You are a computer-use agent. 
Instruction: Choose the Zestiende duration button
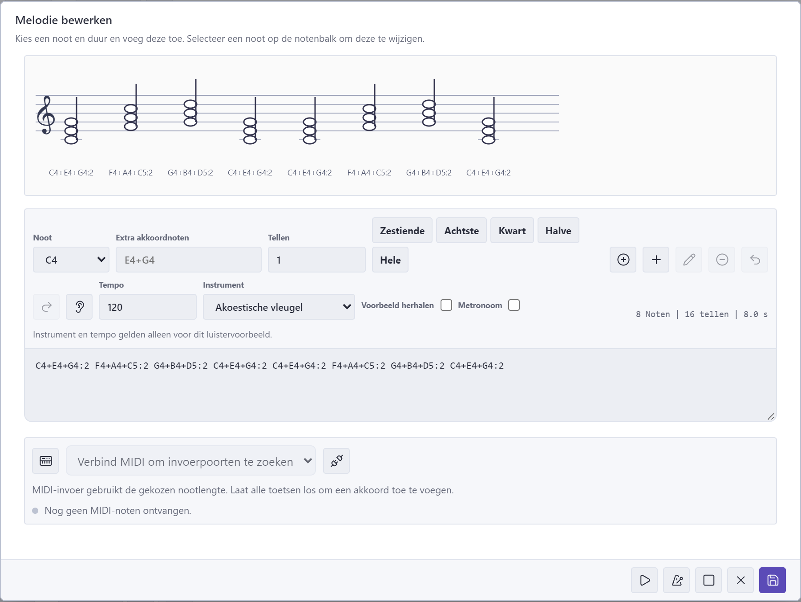pos(402,230)
